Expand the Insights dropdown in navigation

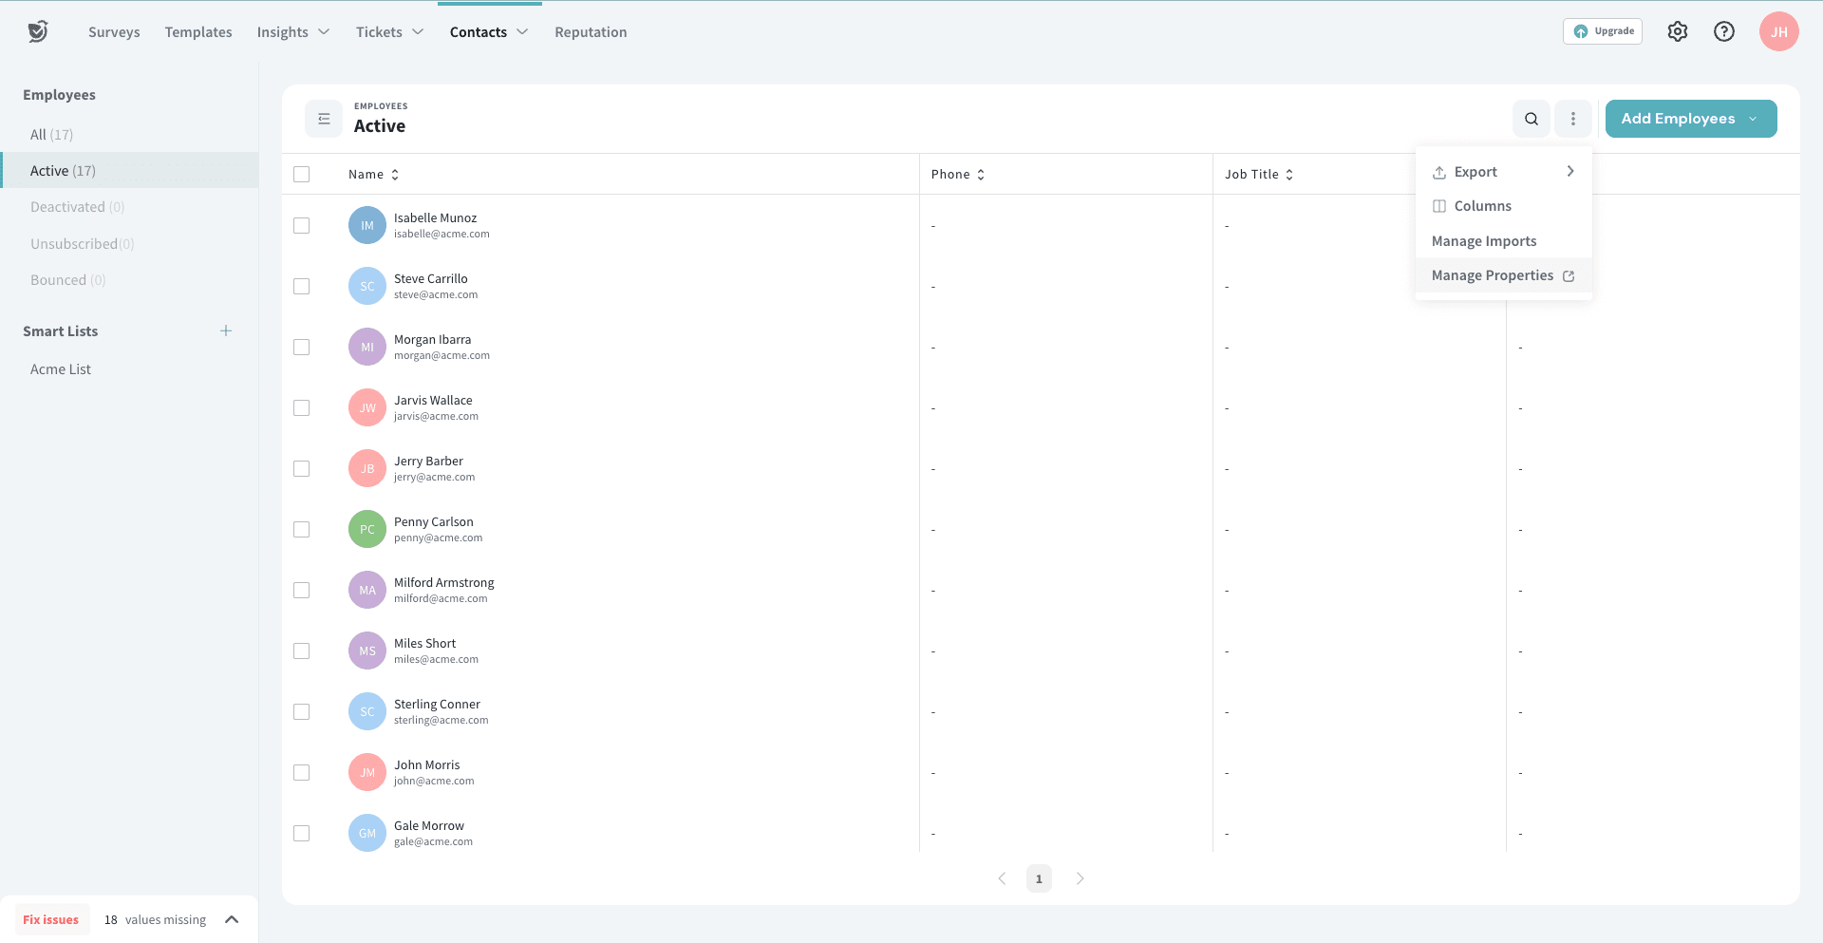(292, 32)
